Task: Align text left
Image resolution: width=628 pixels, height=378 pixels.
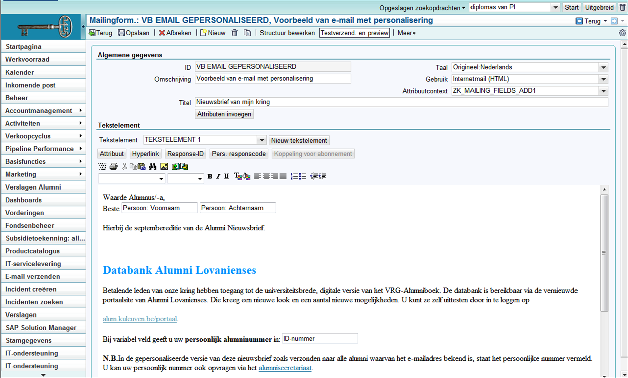Action: click(x=257, y=176)
